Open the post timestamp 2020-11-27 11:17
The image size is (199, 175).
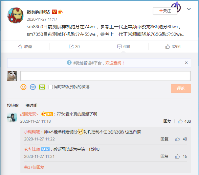[x=42, y=19]
